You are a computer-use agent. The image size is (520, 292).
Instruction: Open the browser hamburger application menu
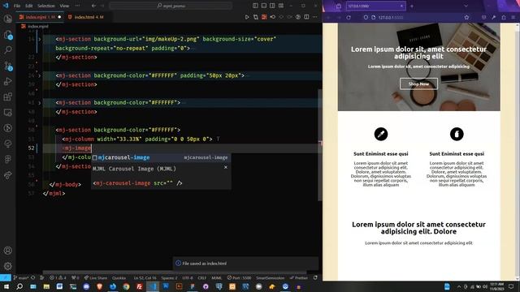coord(513,17)
